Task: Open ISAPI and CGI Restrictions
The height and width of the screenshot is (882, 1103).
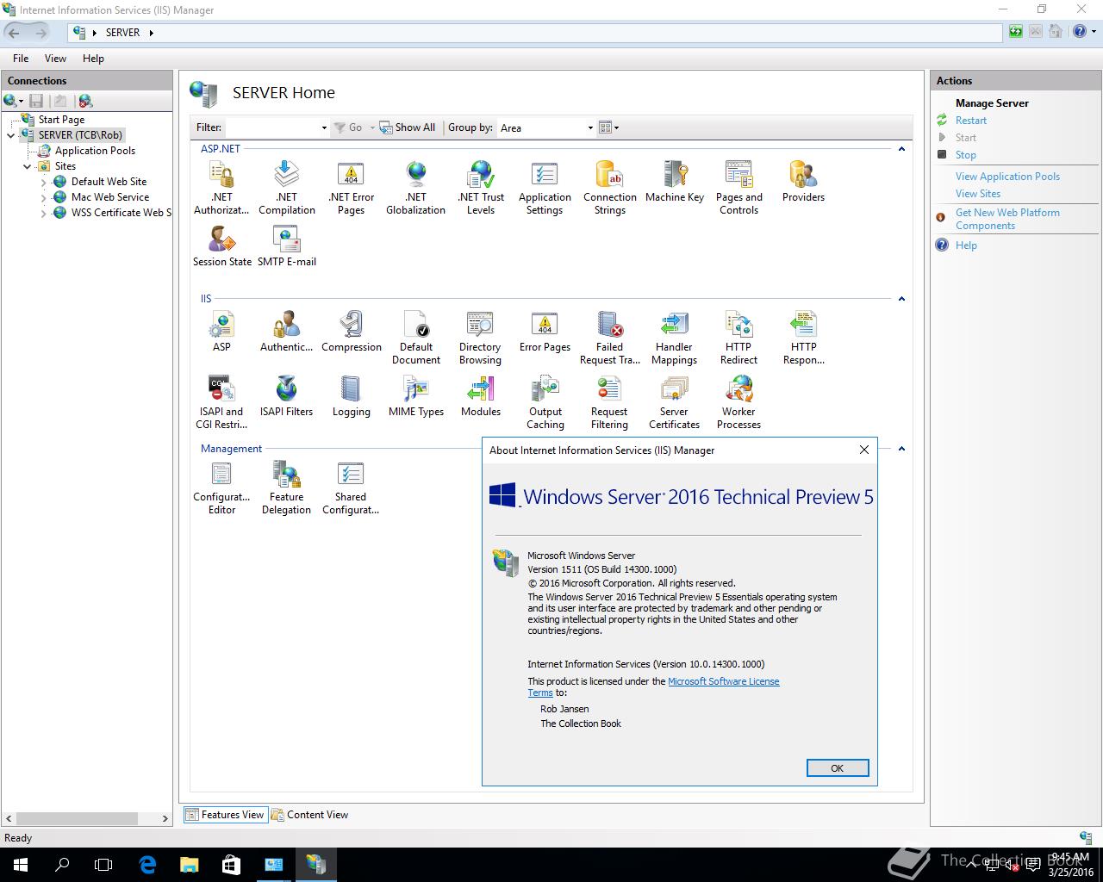Action: tap(221, 401)
